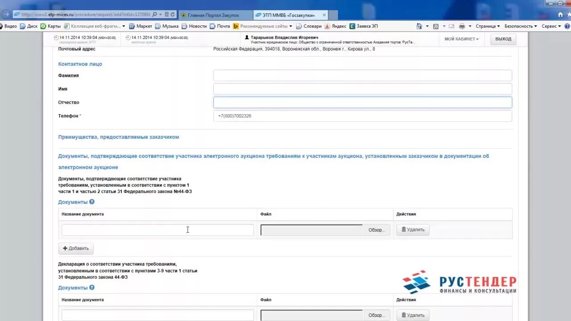Click the RSS feeds icon
Viewport: 571px width, 321px height.
(436, 26)
